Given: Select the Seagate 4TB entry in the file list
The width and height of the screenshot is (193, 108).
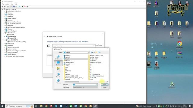Looking at the screenshot, I should pos(69,62).
